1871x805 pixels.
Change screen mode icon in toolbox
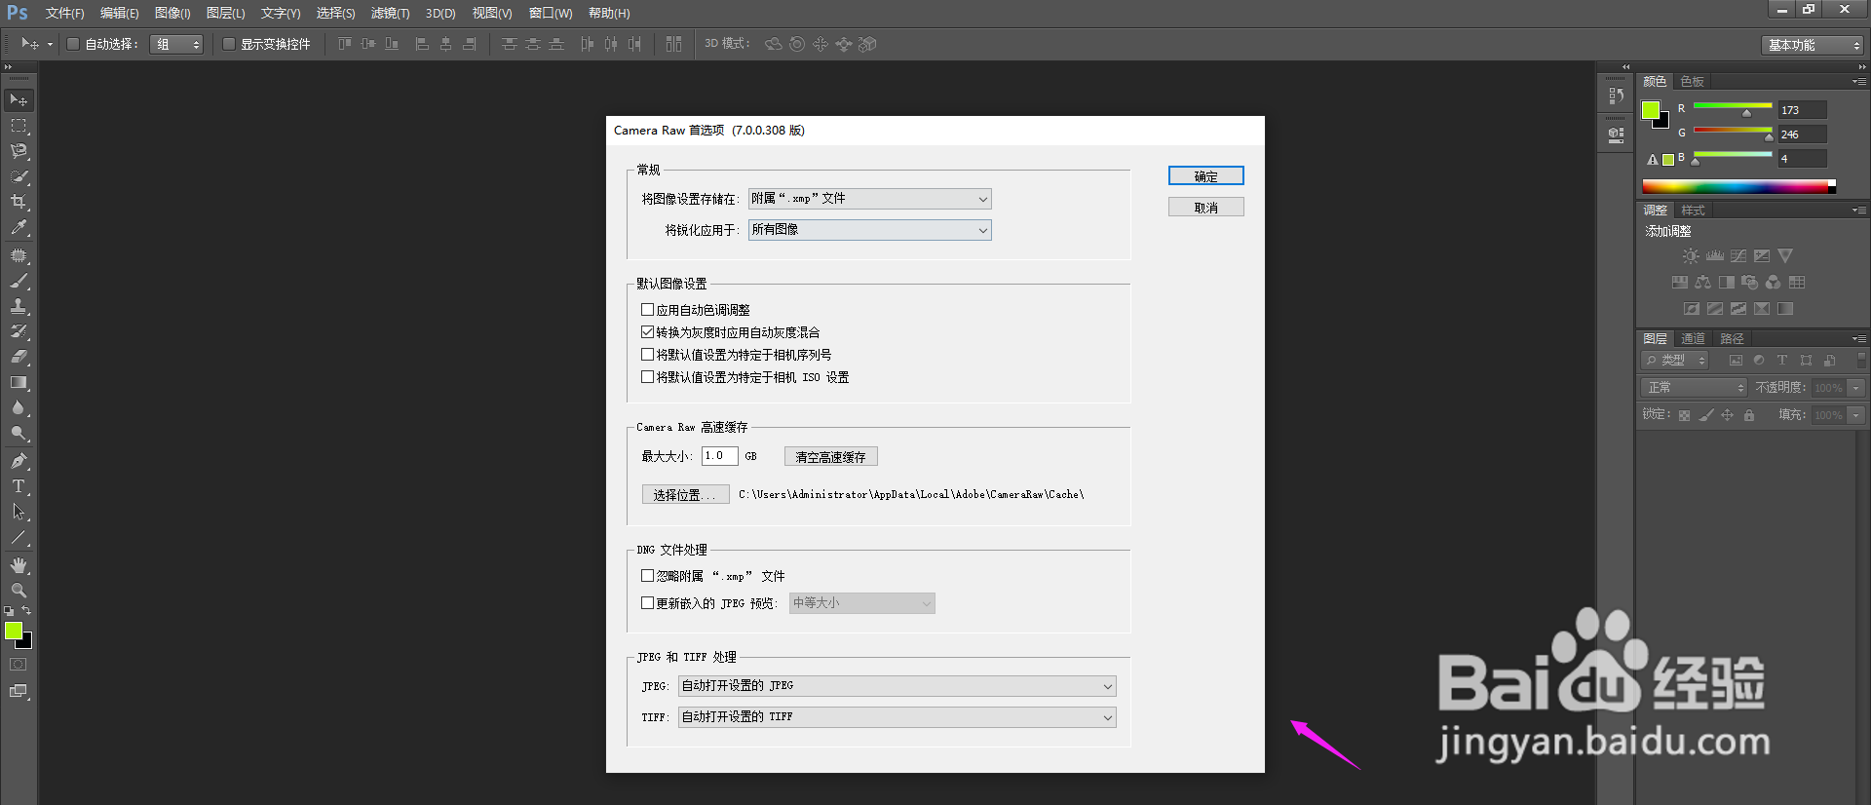[19, 691]
